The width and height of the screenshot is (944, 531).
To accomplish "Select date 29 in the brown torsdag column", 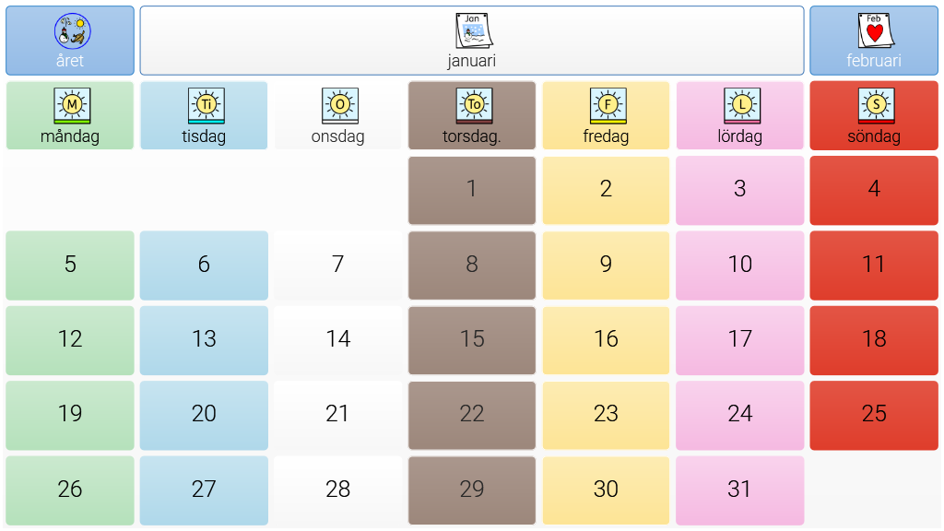I will (472, 490).
